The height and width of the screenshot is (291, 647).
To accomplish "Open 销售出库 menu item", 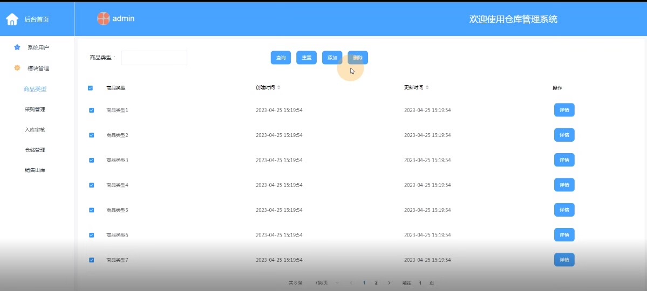I will coord(35,170).
